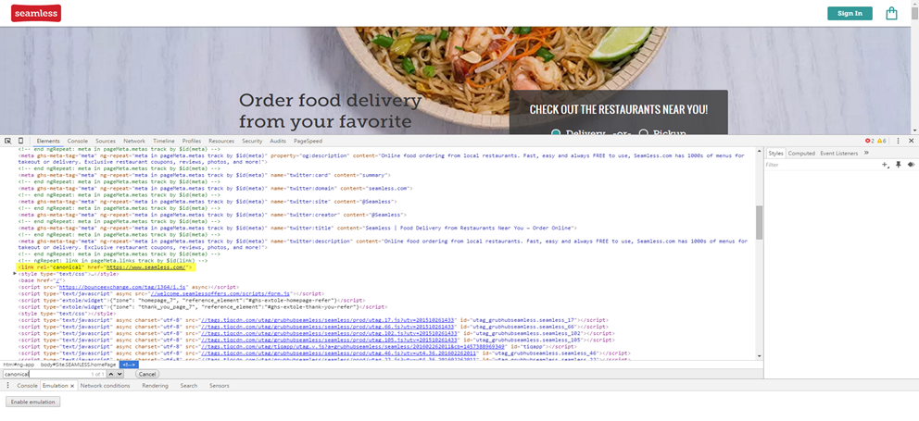Follow the https://www.seamless.com/ canonical link

pos(146,267)
